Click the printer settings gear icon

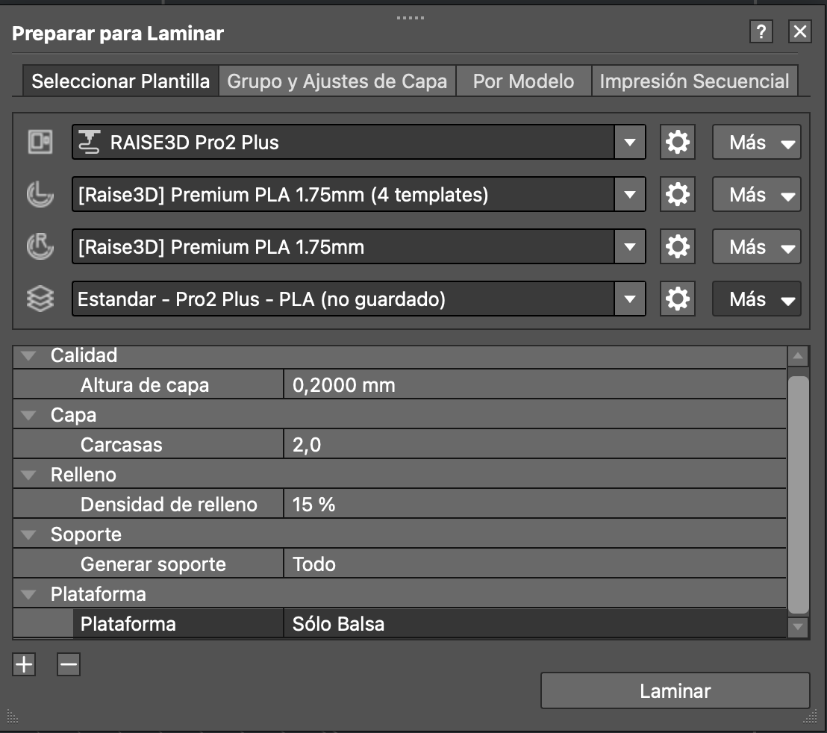click(x=677, y=142)
